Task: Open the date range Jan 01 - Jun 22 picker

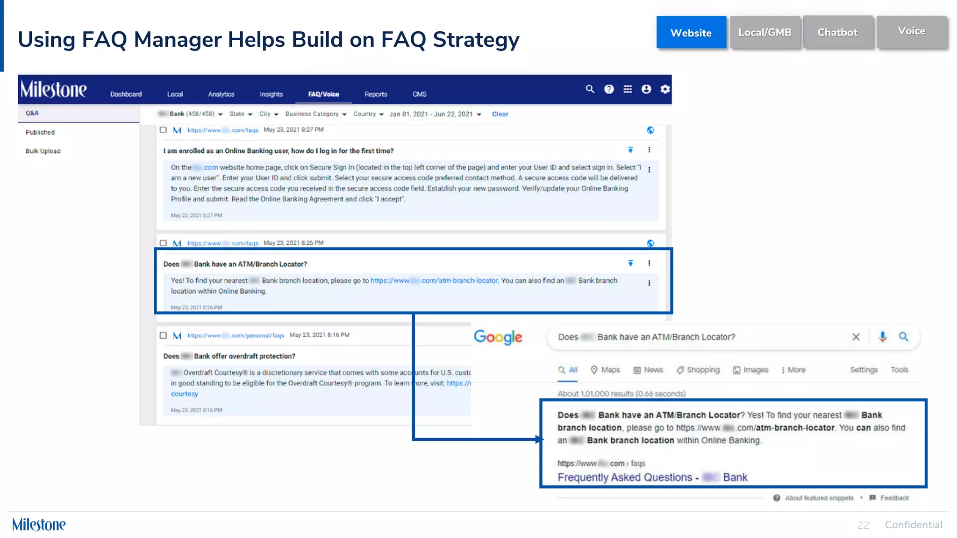Action: click(x=435, y=114)
